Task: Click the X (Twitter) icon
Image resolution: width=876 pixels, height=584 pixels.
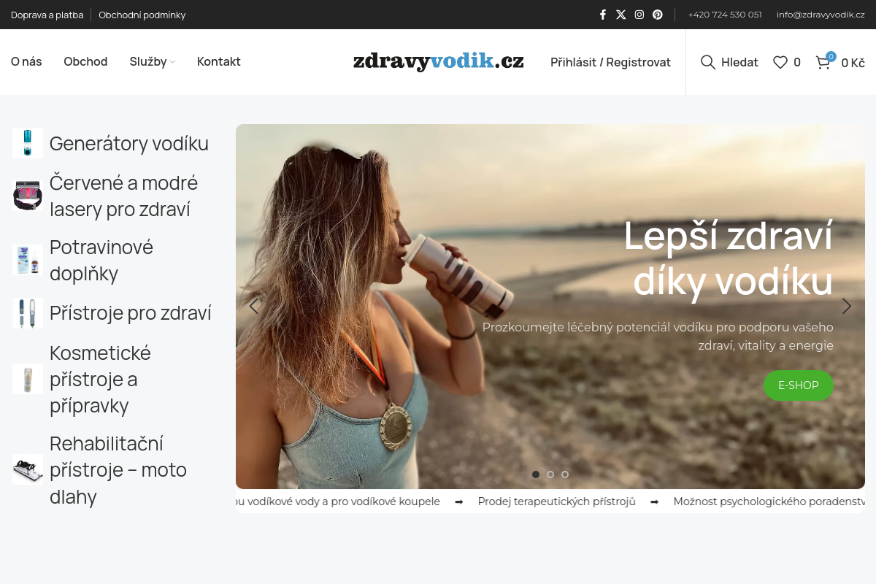Action: (620, 15)
